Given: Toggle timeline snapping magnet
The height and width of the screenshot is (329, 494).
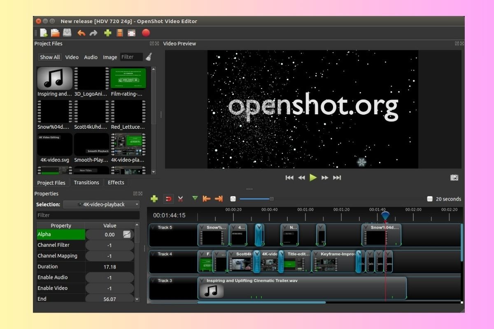Looking at the screenshot, I should pyautogui.click(x=168, y=199).
